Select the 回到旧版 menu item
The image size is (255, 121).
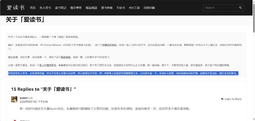coord(149,8)
